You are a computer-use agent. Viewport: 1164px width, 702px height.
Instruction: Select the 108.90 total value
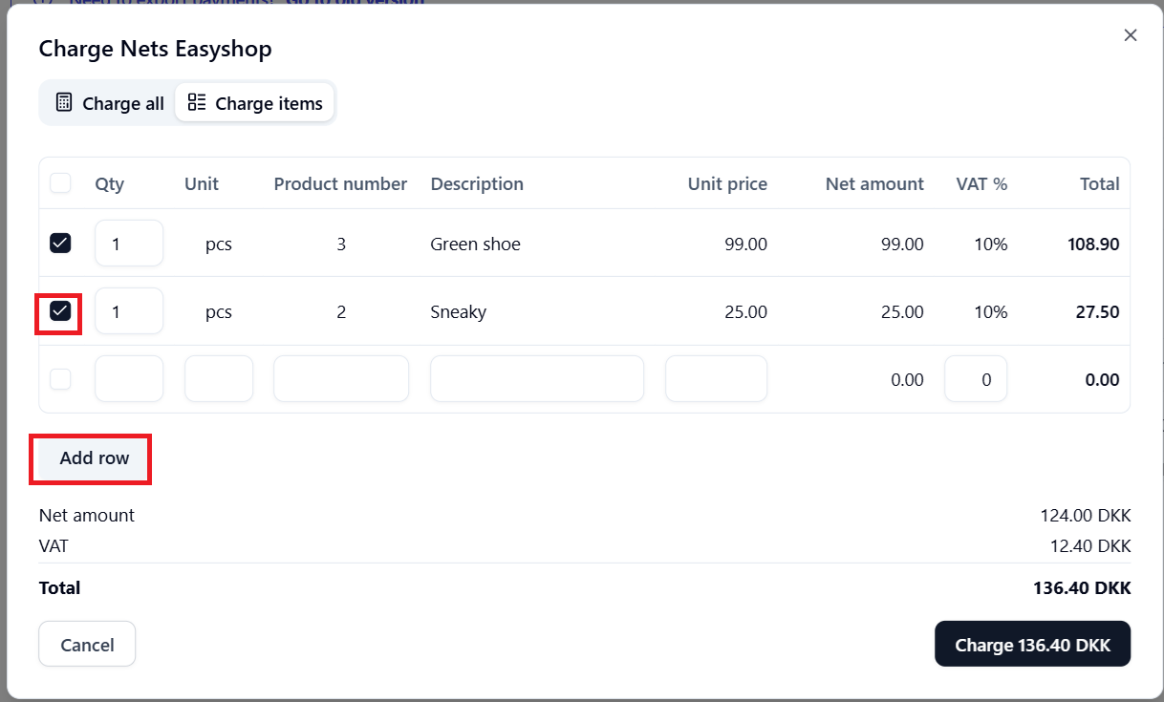pyautogui.click(x=1093, y=245)
